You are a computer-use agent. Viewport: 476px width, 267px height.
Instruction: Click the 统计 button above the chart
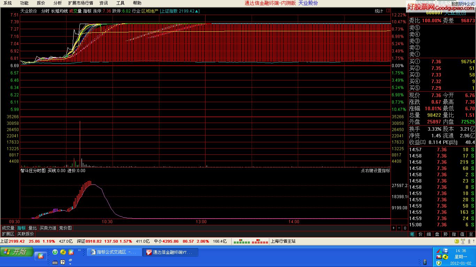coord(379,11)
